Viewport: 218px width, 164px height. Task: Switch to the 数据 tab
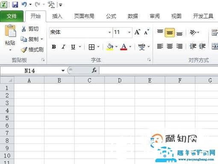[133, 16]
